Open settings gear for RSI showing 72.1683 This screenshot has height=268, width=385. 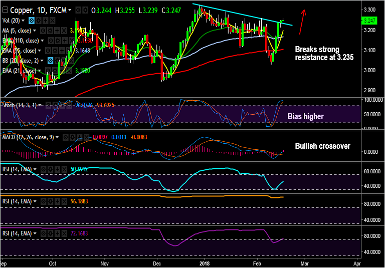pos(50,233)
